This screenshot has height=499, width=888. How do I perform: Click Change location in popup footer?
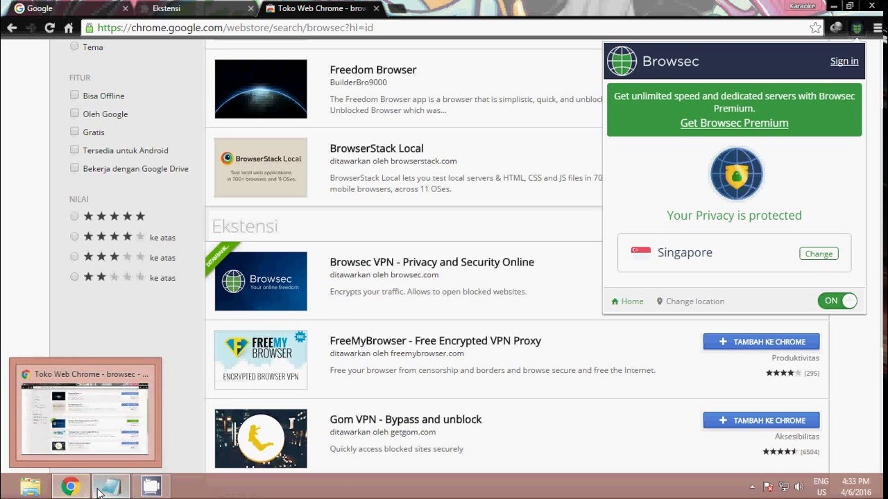tap(690, 301)
